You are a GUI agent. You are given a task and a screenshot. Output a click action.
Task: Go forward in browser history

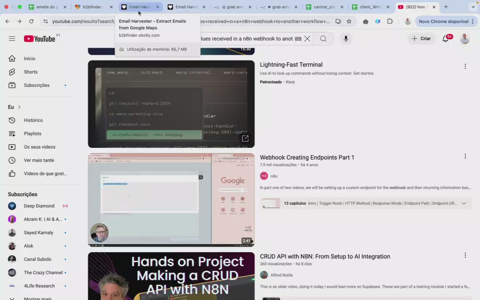(x=19, y=21)
